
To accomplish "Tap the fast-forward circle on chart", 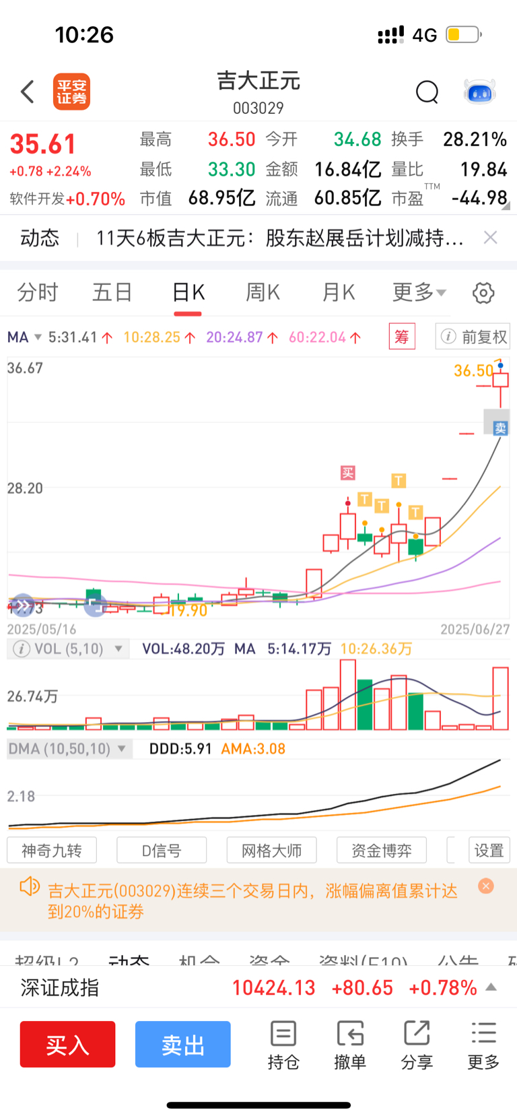I will [x=22, y=605].
